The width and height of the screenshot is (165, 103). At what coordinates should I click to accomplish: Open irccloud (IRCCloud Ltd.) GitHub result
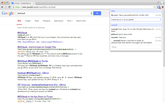click(33, 73)
